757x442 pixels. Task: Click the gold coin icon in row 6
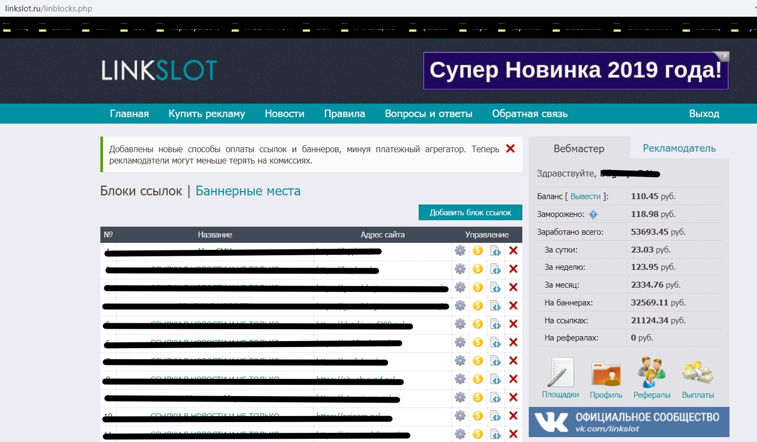coord(478,342)
